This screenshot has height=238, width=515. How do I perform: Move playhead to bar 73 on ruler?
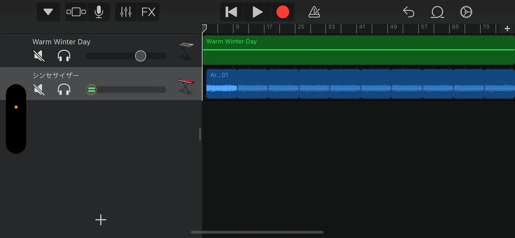tap(486, 27)
